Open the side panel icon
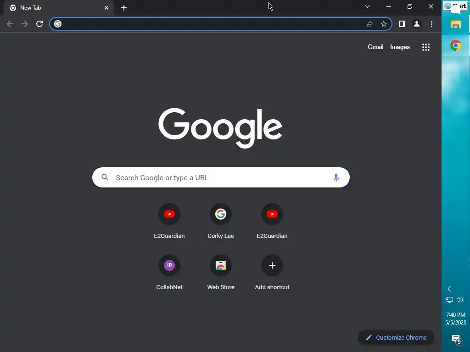Image resolution: width=470 pixels, height=352 pixels. [x=402, y=24]
